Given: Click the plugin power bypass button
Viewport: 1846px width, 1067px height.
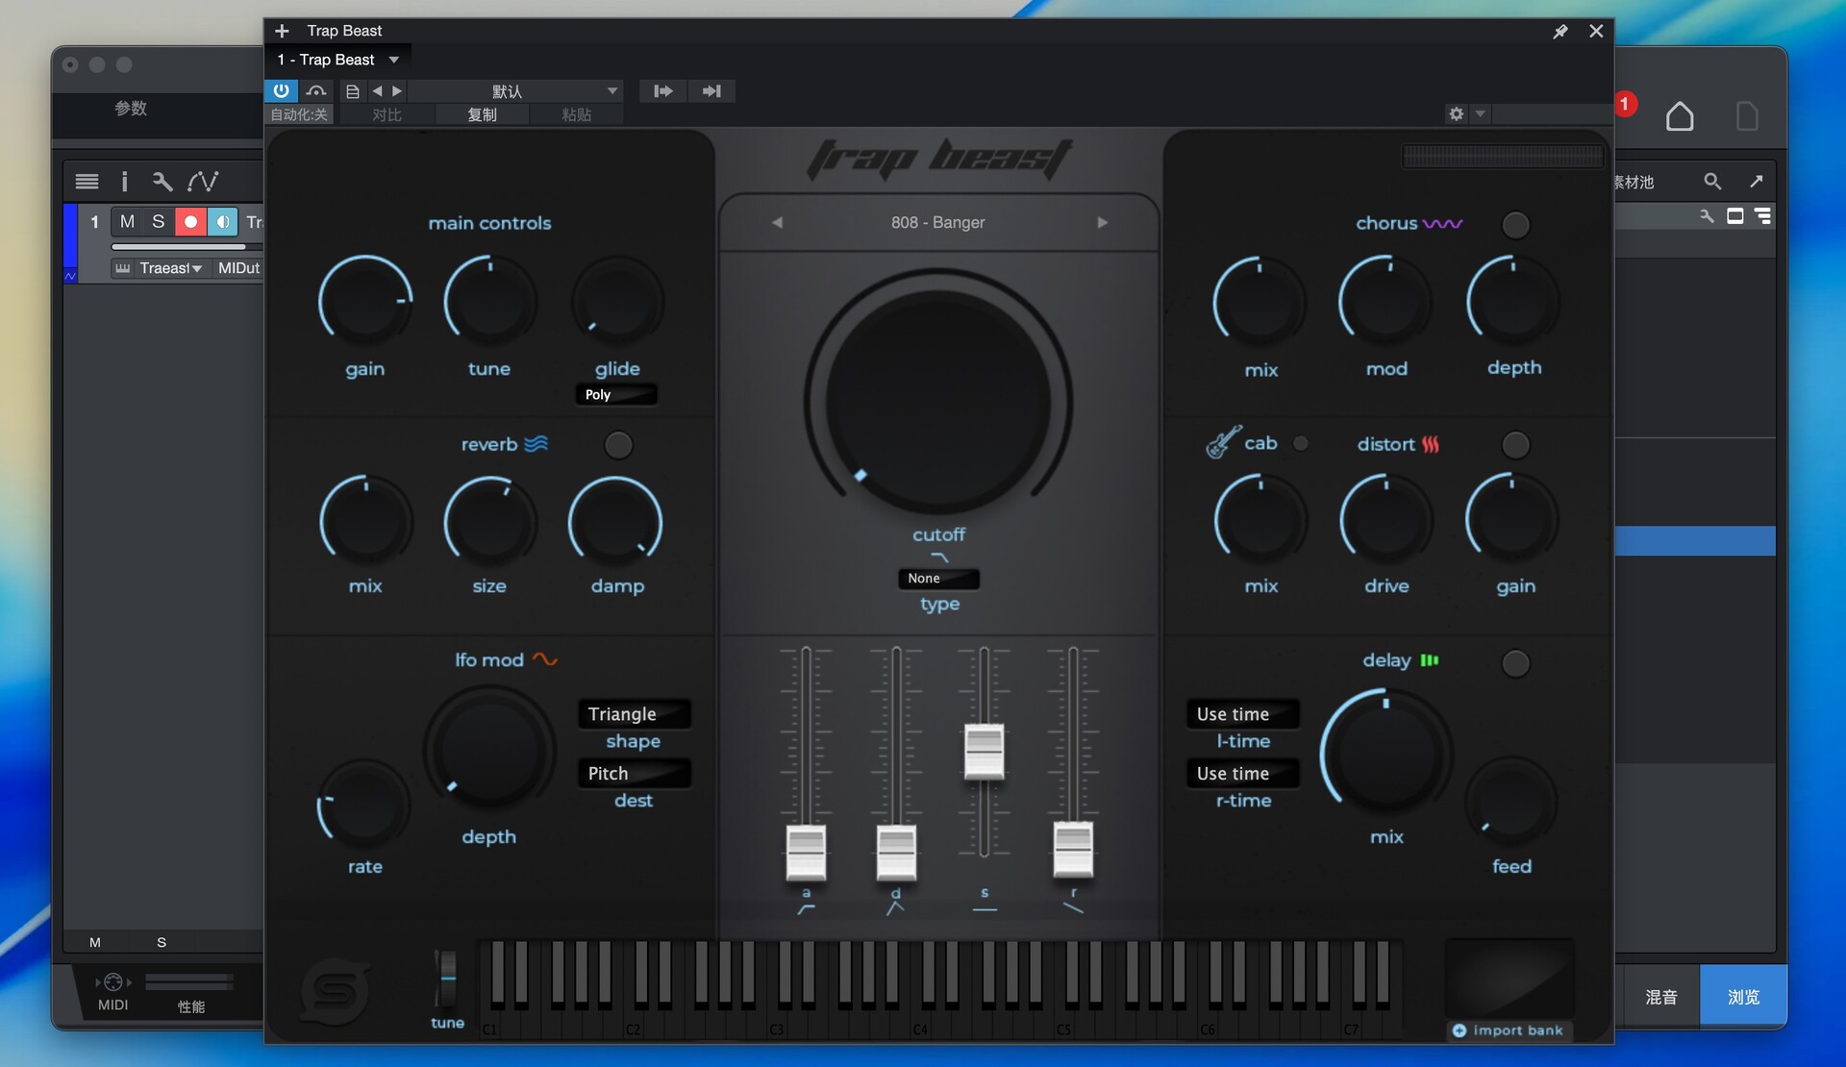Looking at the screenshot, I should click(280, 90).
